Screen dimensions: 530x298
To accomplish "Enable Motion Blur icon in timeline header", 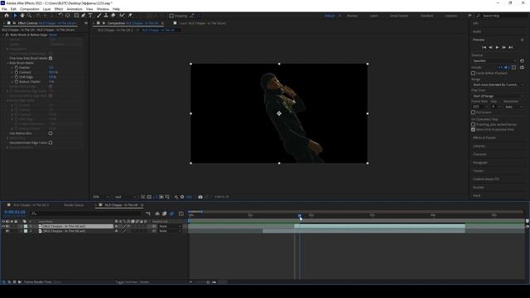I will coord(171,214).
